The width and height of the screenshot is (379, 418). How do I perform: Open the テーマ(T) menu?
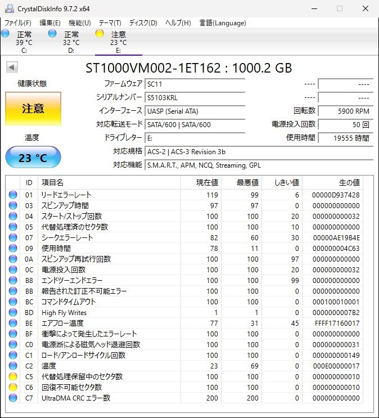[110, 23]
